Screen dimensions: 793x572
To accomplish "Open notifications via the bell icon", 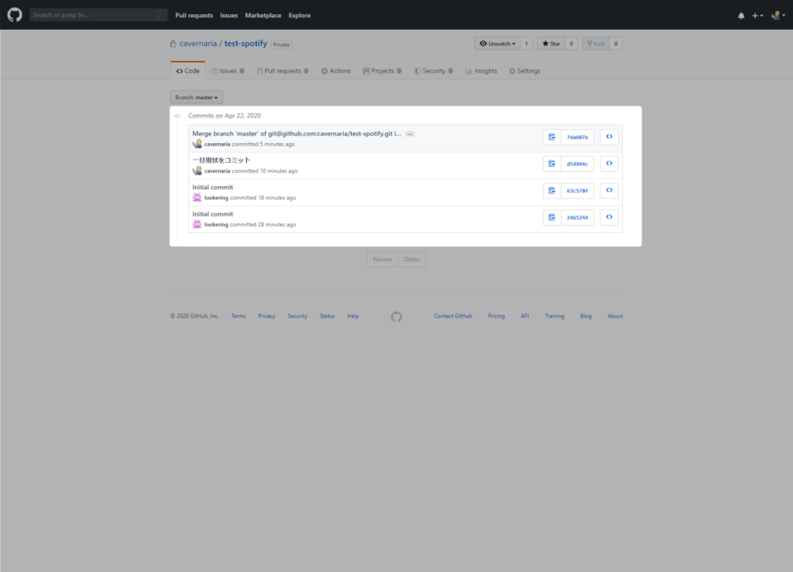I will [x=741, y=14].
